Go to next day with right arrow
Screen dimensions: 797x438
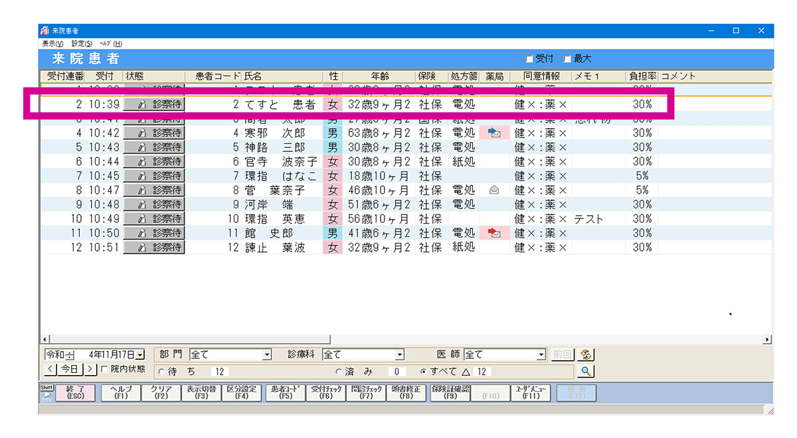click(x=91, y=369)
